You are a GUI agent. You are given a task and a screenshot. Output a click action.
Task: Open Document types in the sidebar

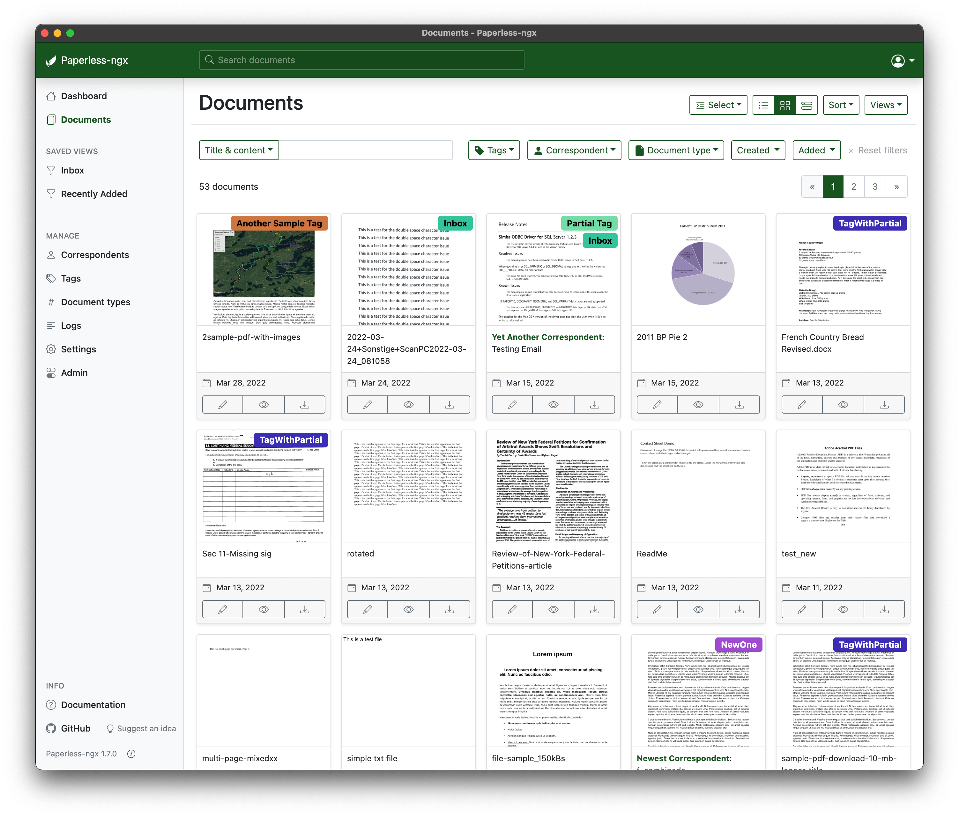coord(95,302)
